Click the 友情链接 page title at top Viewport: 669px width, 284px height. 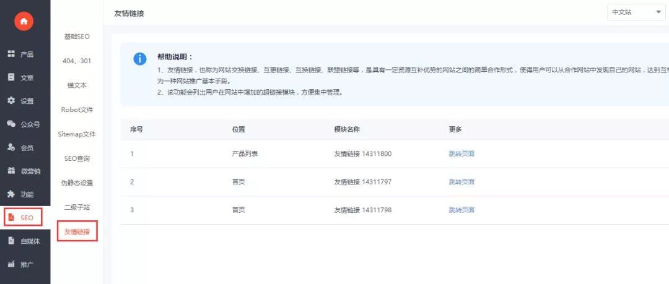click(x=129, y=13)
